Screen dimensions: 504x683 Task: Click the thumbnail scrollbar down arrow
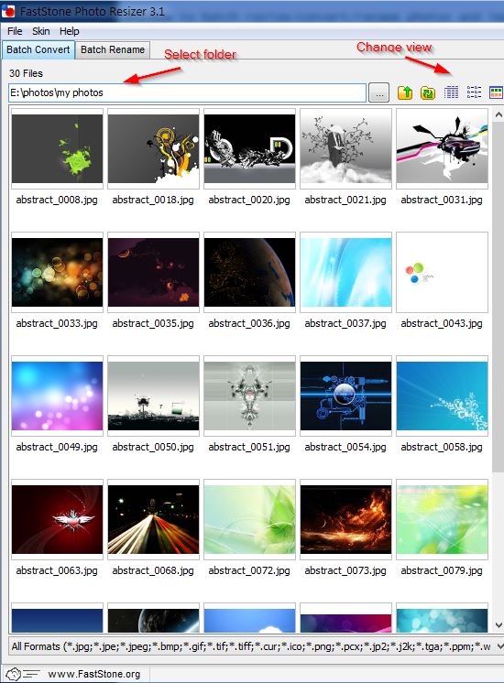pyautogui.click(x=499, y=625)
